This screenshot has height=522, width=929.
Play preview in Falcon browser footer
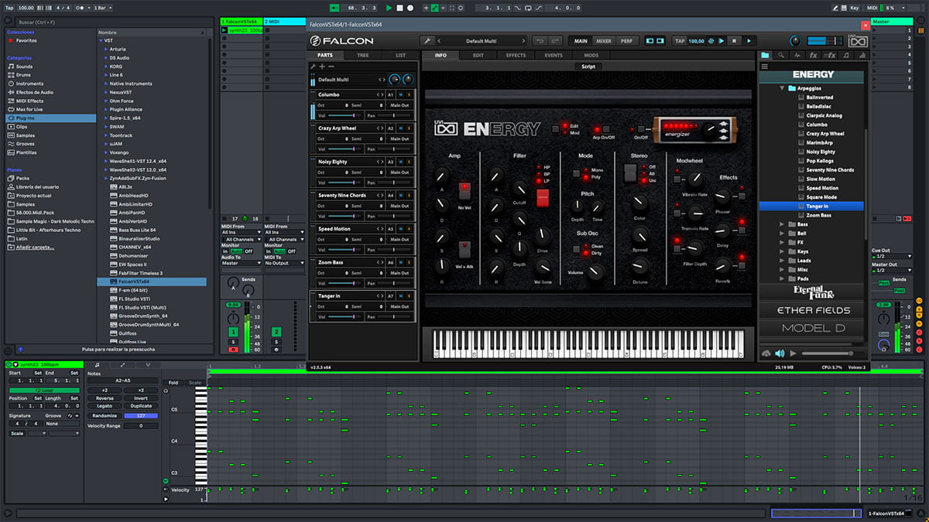[793, 353]
